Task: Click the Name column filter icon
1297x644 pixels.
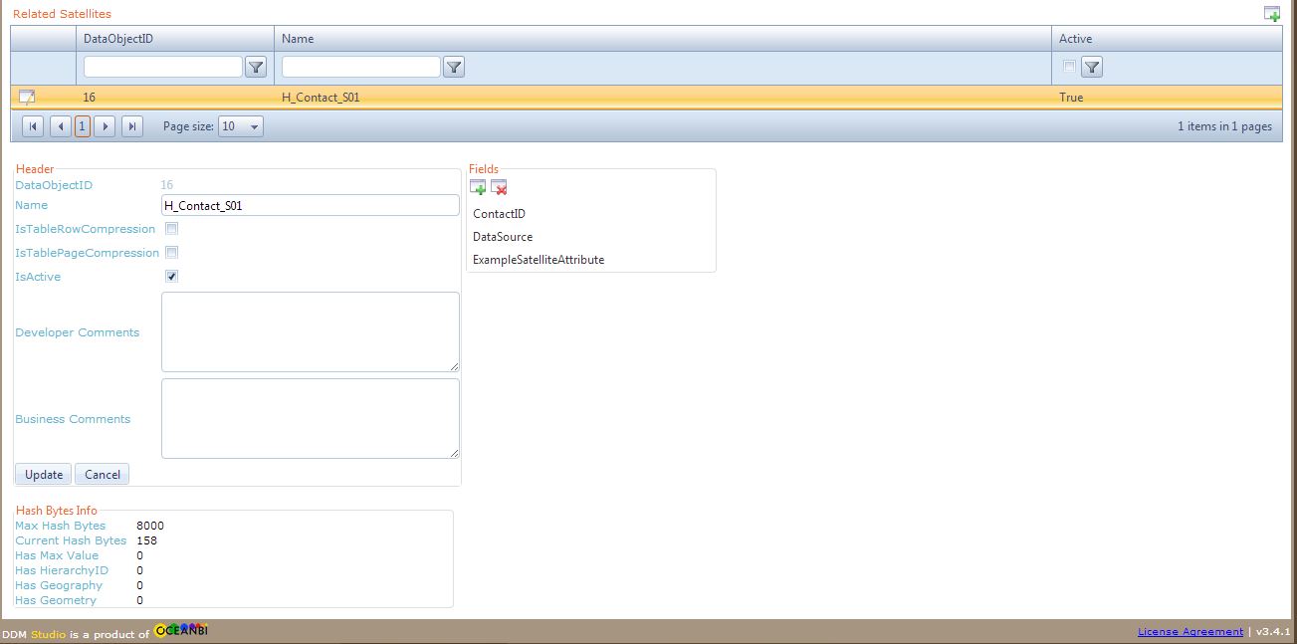Action: tap(454, 67)
